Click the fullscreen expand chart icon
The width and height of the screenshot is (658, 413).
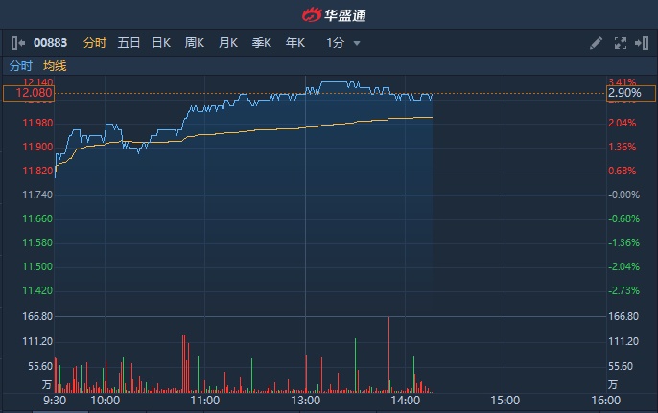coord(620,43)
